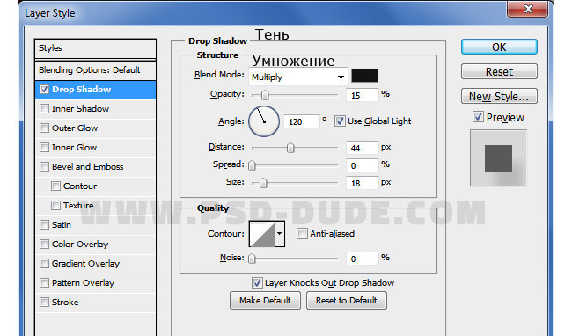Enable the Color Overlay checkbox

pos(45,245)
